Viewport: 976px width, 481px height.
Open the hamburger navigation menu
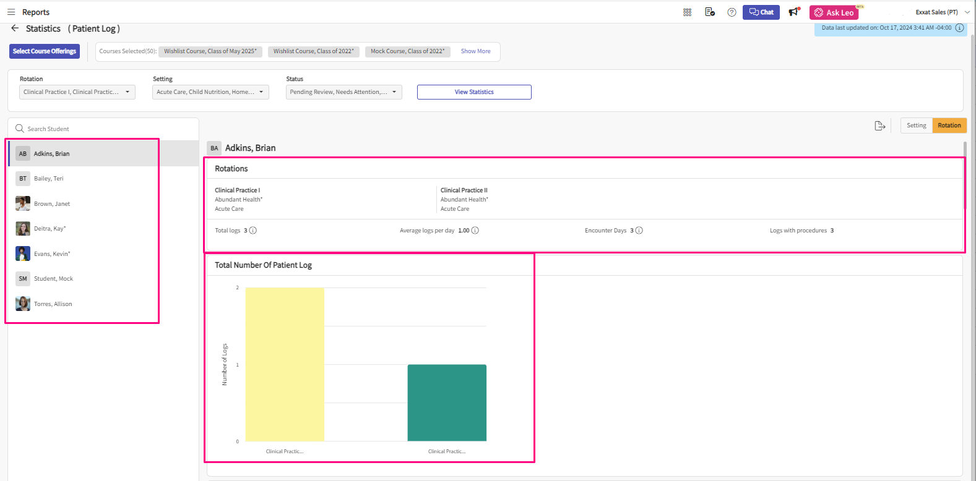pyautogui.click(x=11, y=12)
